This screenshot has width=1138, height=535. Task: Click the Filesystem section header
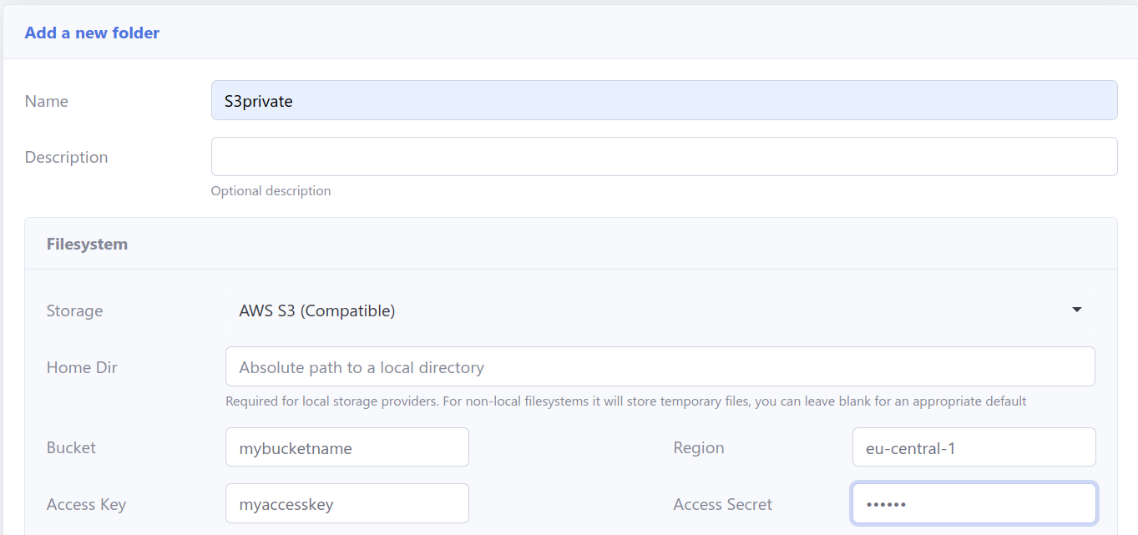[x=87, y=245]
